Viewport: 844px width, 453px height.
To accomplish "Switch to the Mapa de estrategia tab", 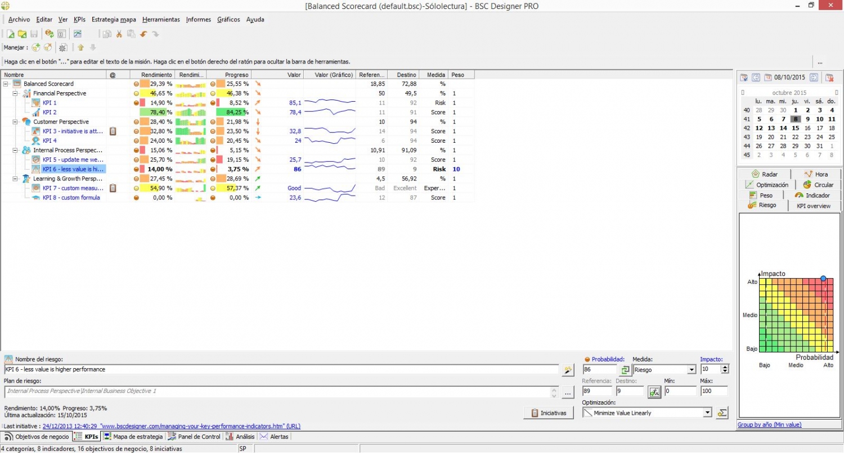I will (134, 437).
